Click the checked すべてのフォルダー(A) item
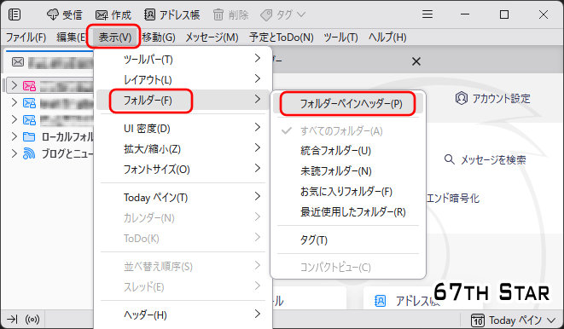Viewport: 564px width, 329px height. 348,131
